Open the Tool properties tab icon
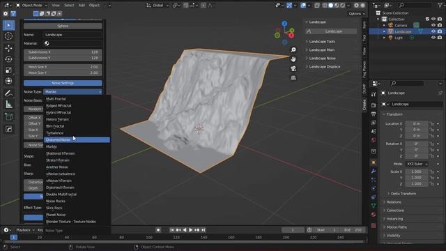 374,94
